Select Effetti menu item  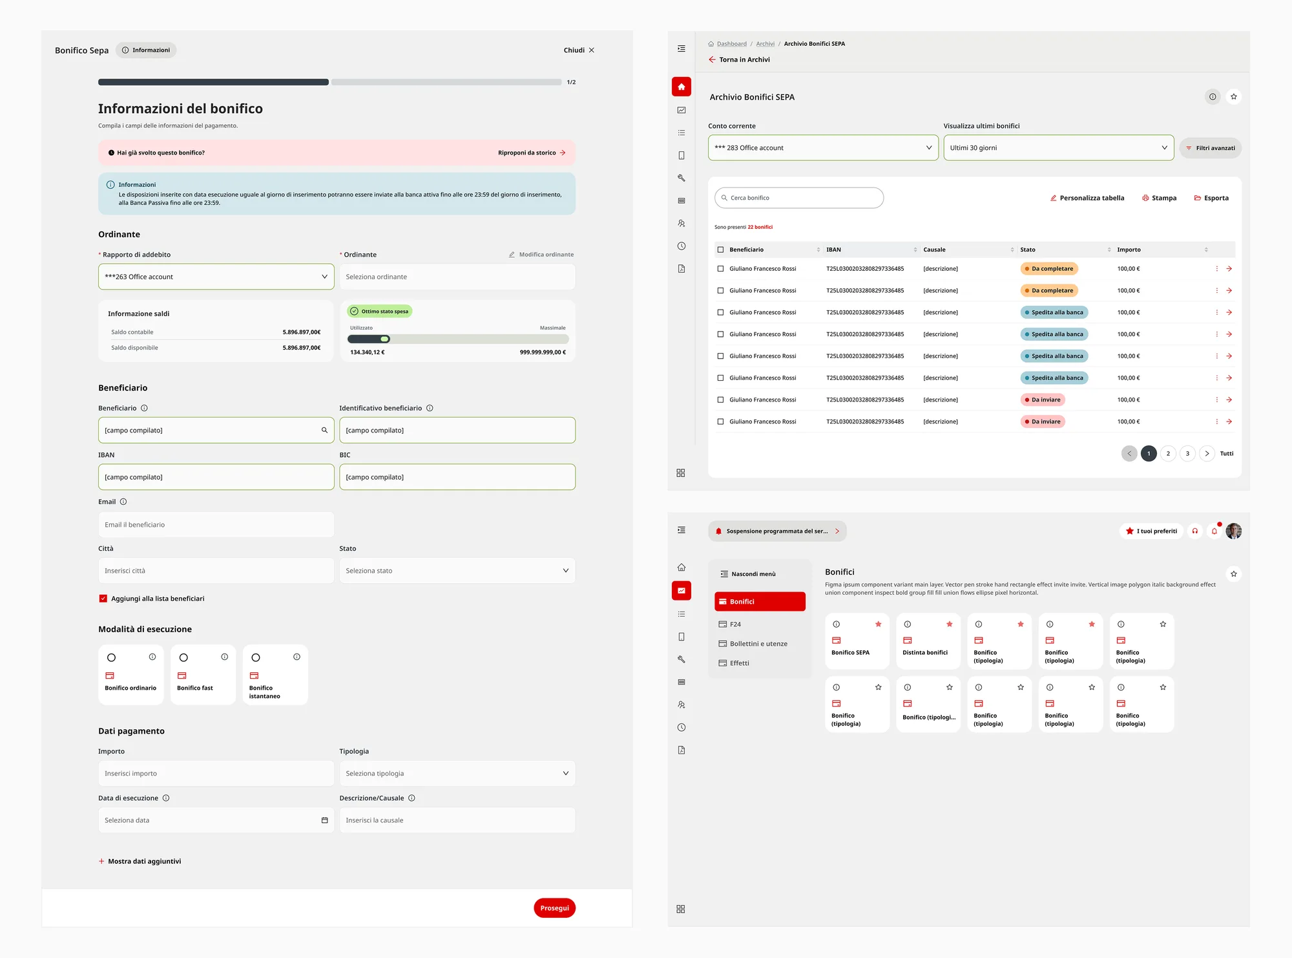click(x=734, y=663)
